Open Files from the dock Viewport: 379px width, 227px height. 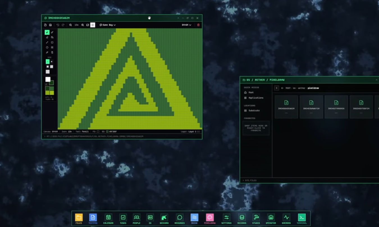79,219
